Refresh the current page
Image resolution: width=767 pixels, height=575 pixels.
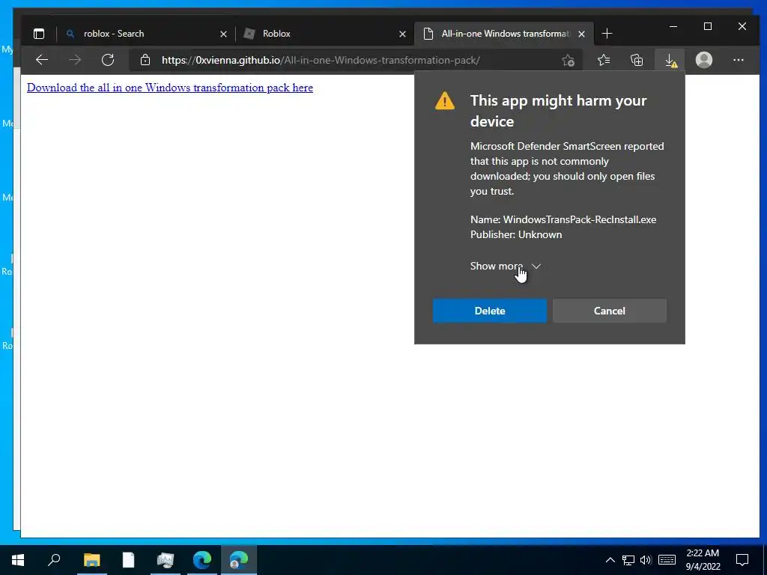pyautogui.click(x=108, y=60)
